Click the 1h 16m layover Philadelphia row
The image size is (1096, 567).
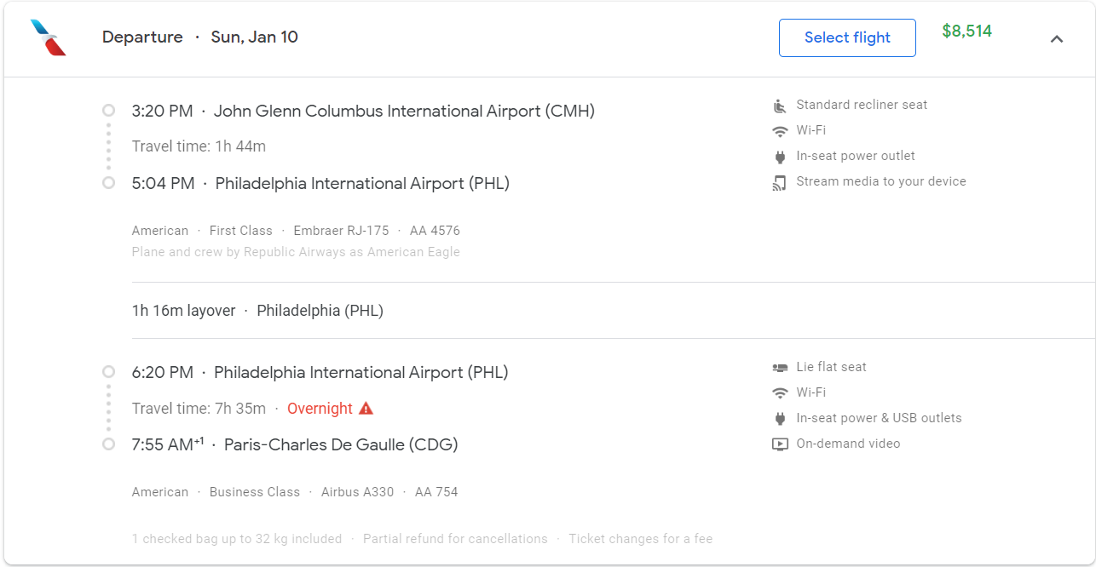[257, 311]
